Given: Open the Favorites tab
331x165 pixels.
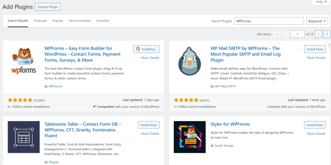Looking at the screenshot, I should (103, 21).
